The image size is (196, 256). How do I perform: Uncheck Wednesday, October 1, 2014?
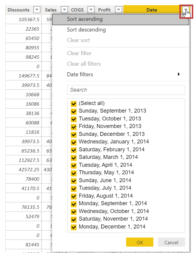coord(73,212)
